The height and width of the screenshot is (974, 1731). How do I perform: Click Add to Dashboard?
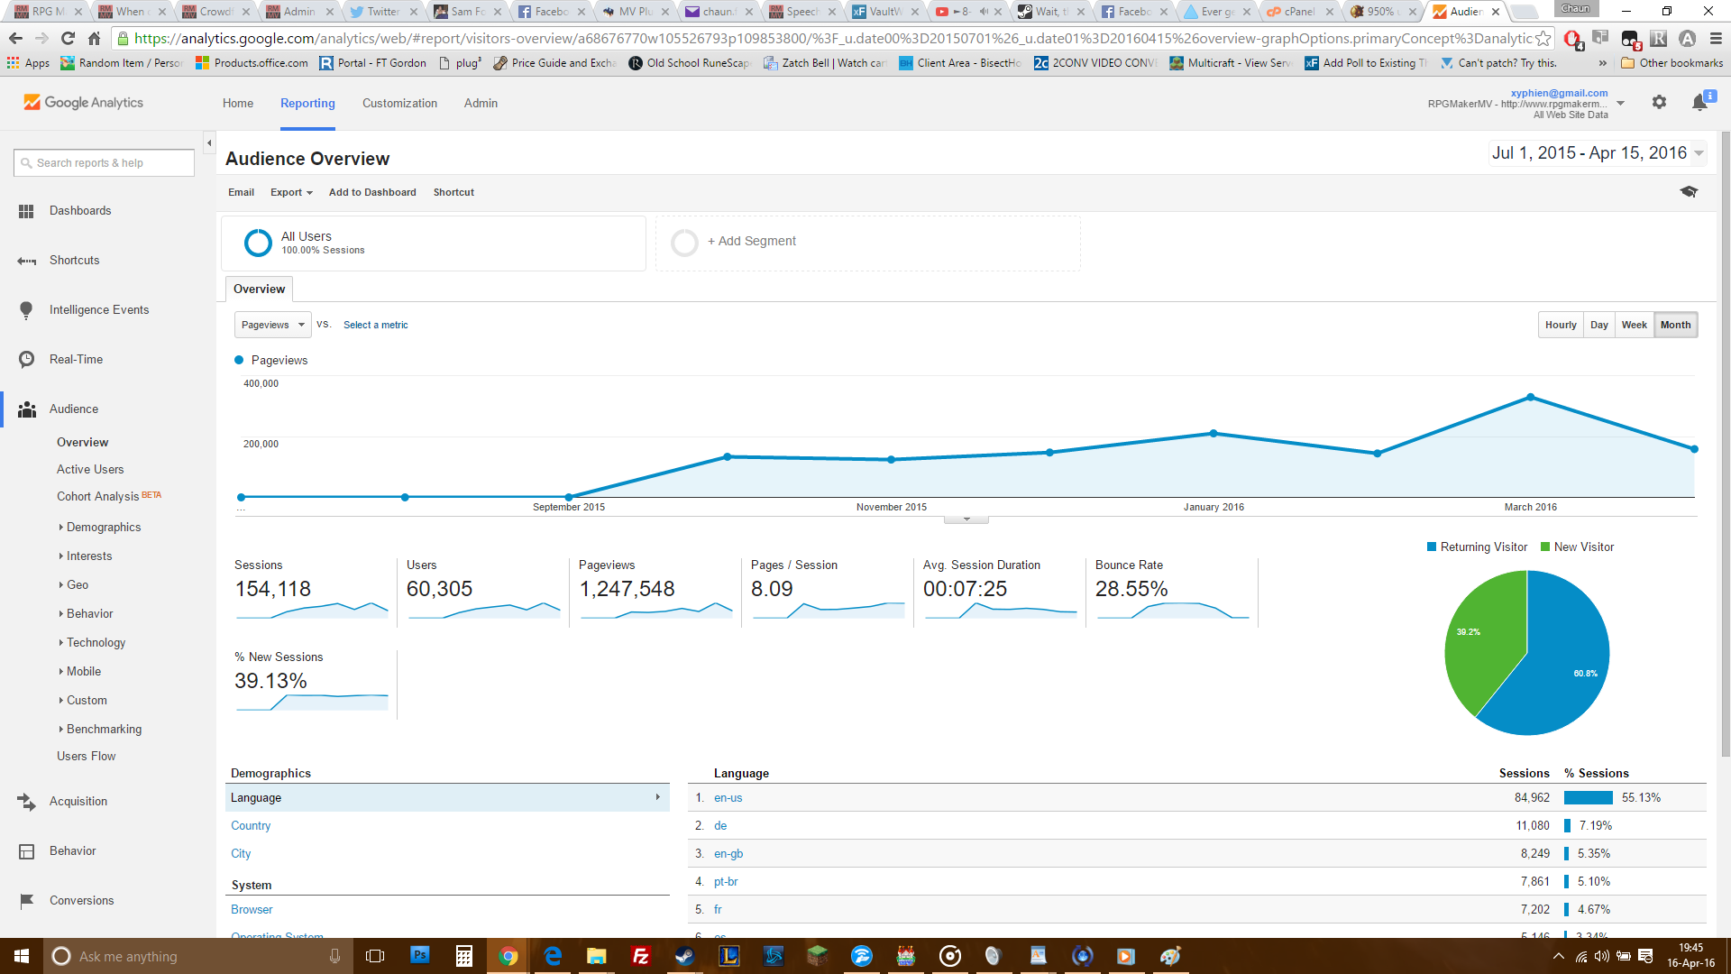coord(372,193)
